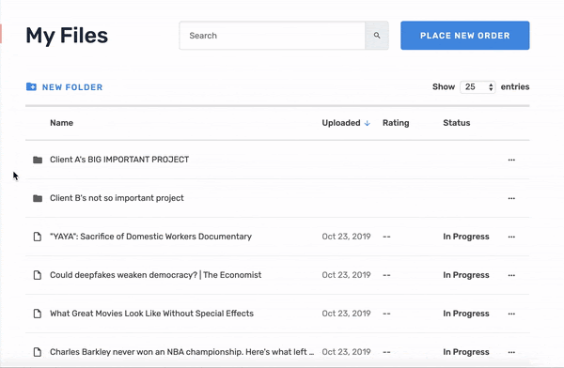Screen dimensions: 564x368
Task: Open more options for YAYA documentary file
Action: (x=511, y=237)
